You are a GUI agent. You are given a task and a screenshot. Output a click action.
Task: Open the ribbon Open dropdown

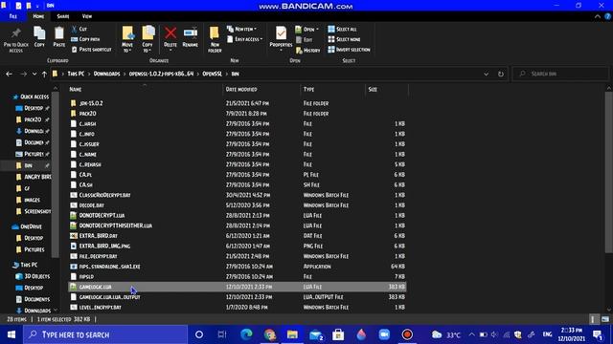(307, 30)
